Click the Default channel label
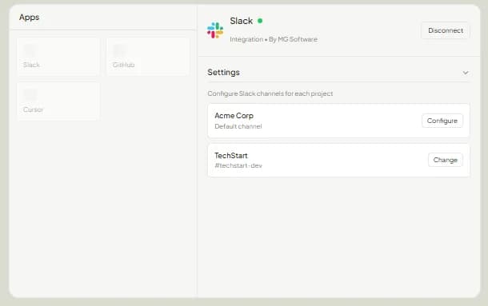This screenshot has width=488, height=306. coord(238,126)
